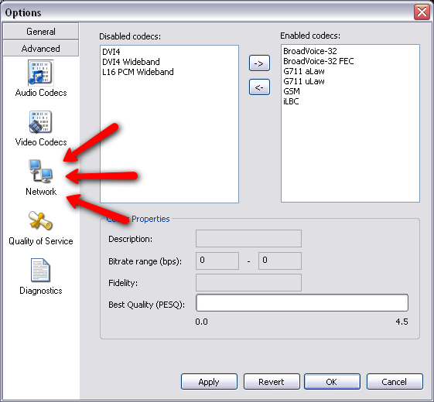The width and height of the screenshot is (434, 402).
Task: Select the Network icon in sidebar
Action: (x=41, y=172)
